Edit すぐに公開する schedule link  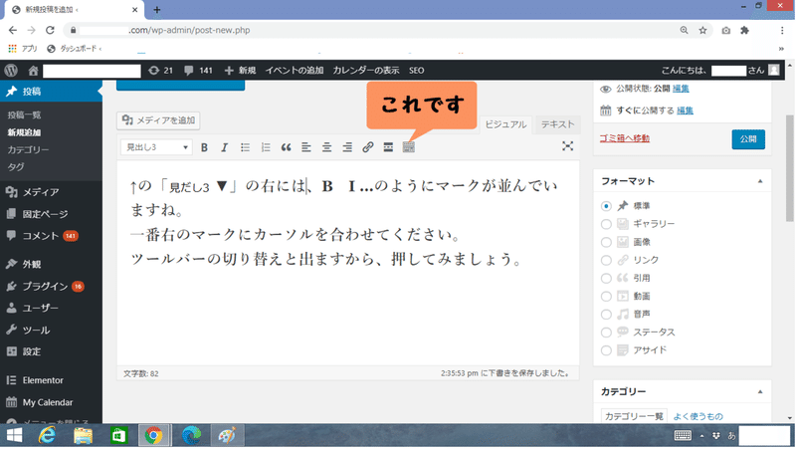click(x=685, y=111)
